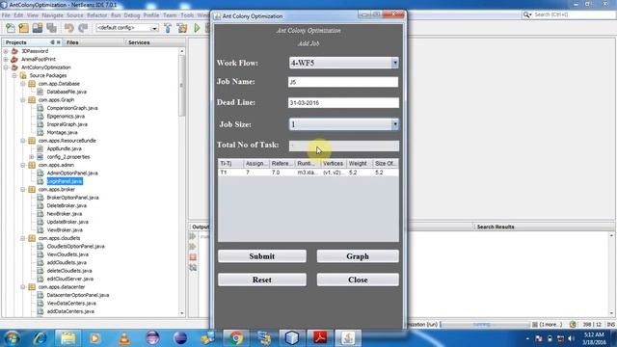Click the Windows Media Player taskbar icon
The width and height of the screenshot is (617, 347).
click(94, 338)
